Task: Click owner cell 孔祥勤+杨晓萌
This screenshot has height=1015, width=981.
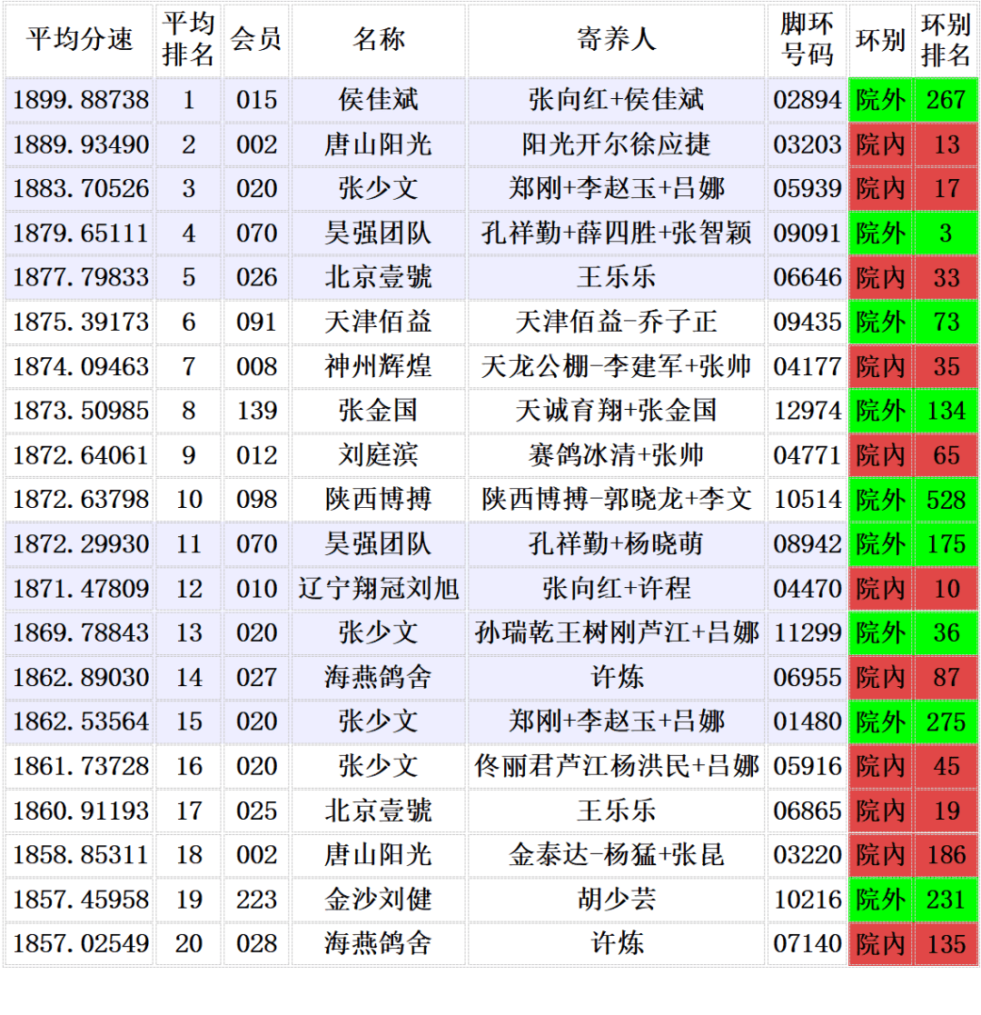Action: pyautogui.click(x=616, y=544)
